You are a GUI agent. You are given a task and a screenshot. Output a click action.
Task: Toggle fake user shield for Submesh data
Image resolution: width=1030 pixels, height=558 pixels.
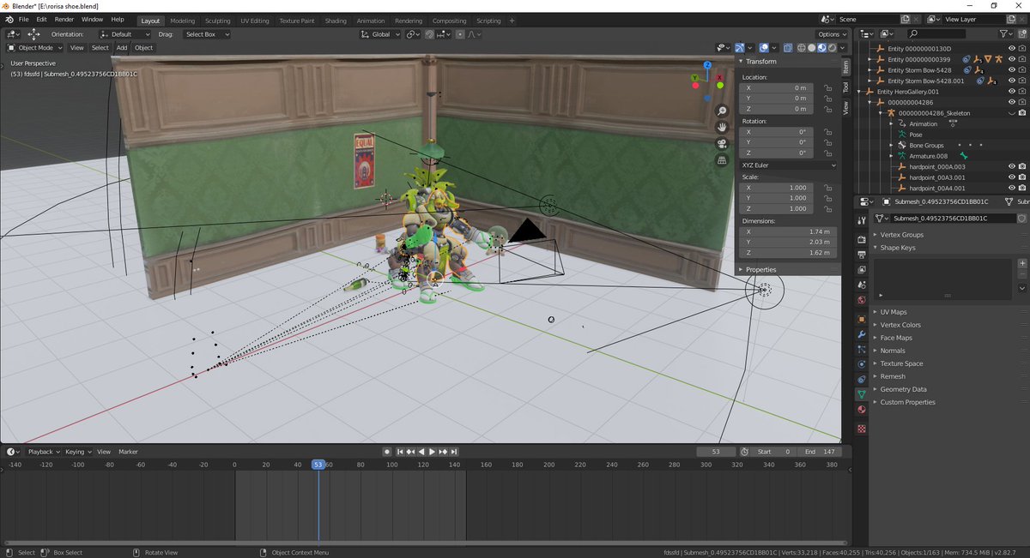tap(1021, 219)
